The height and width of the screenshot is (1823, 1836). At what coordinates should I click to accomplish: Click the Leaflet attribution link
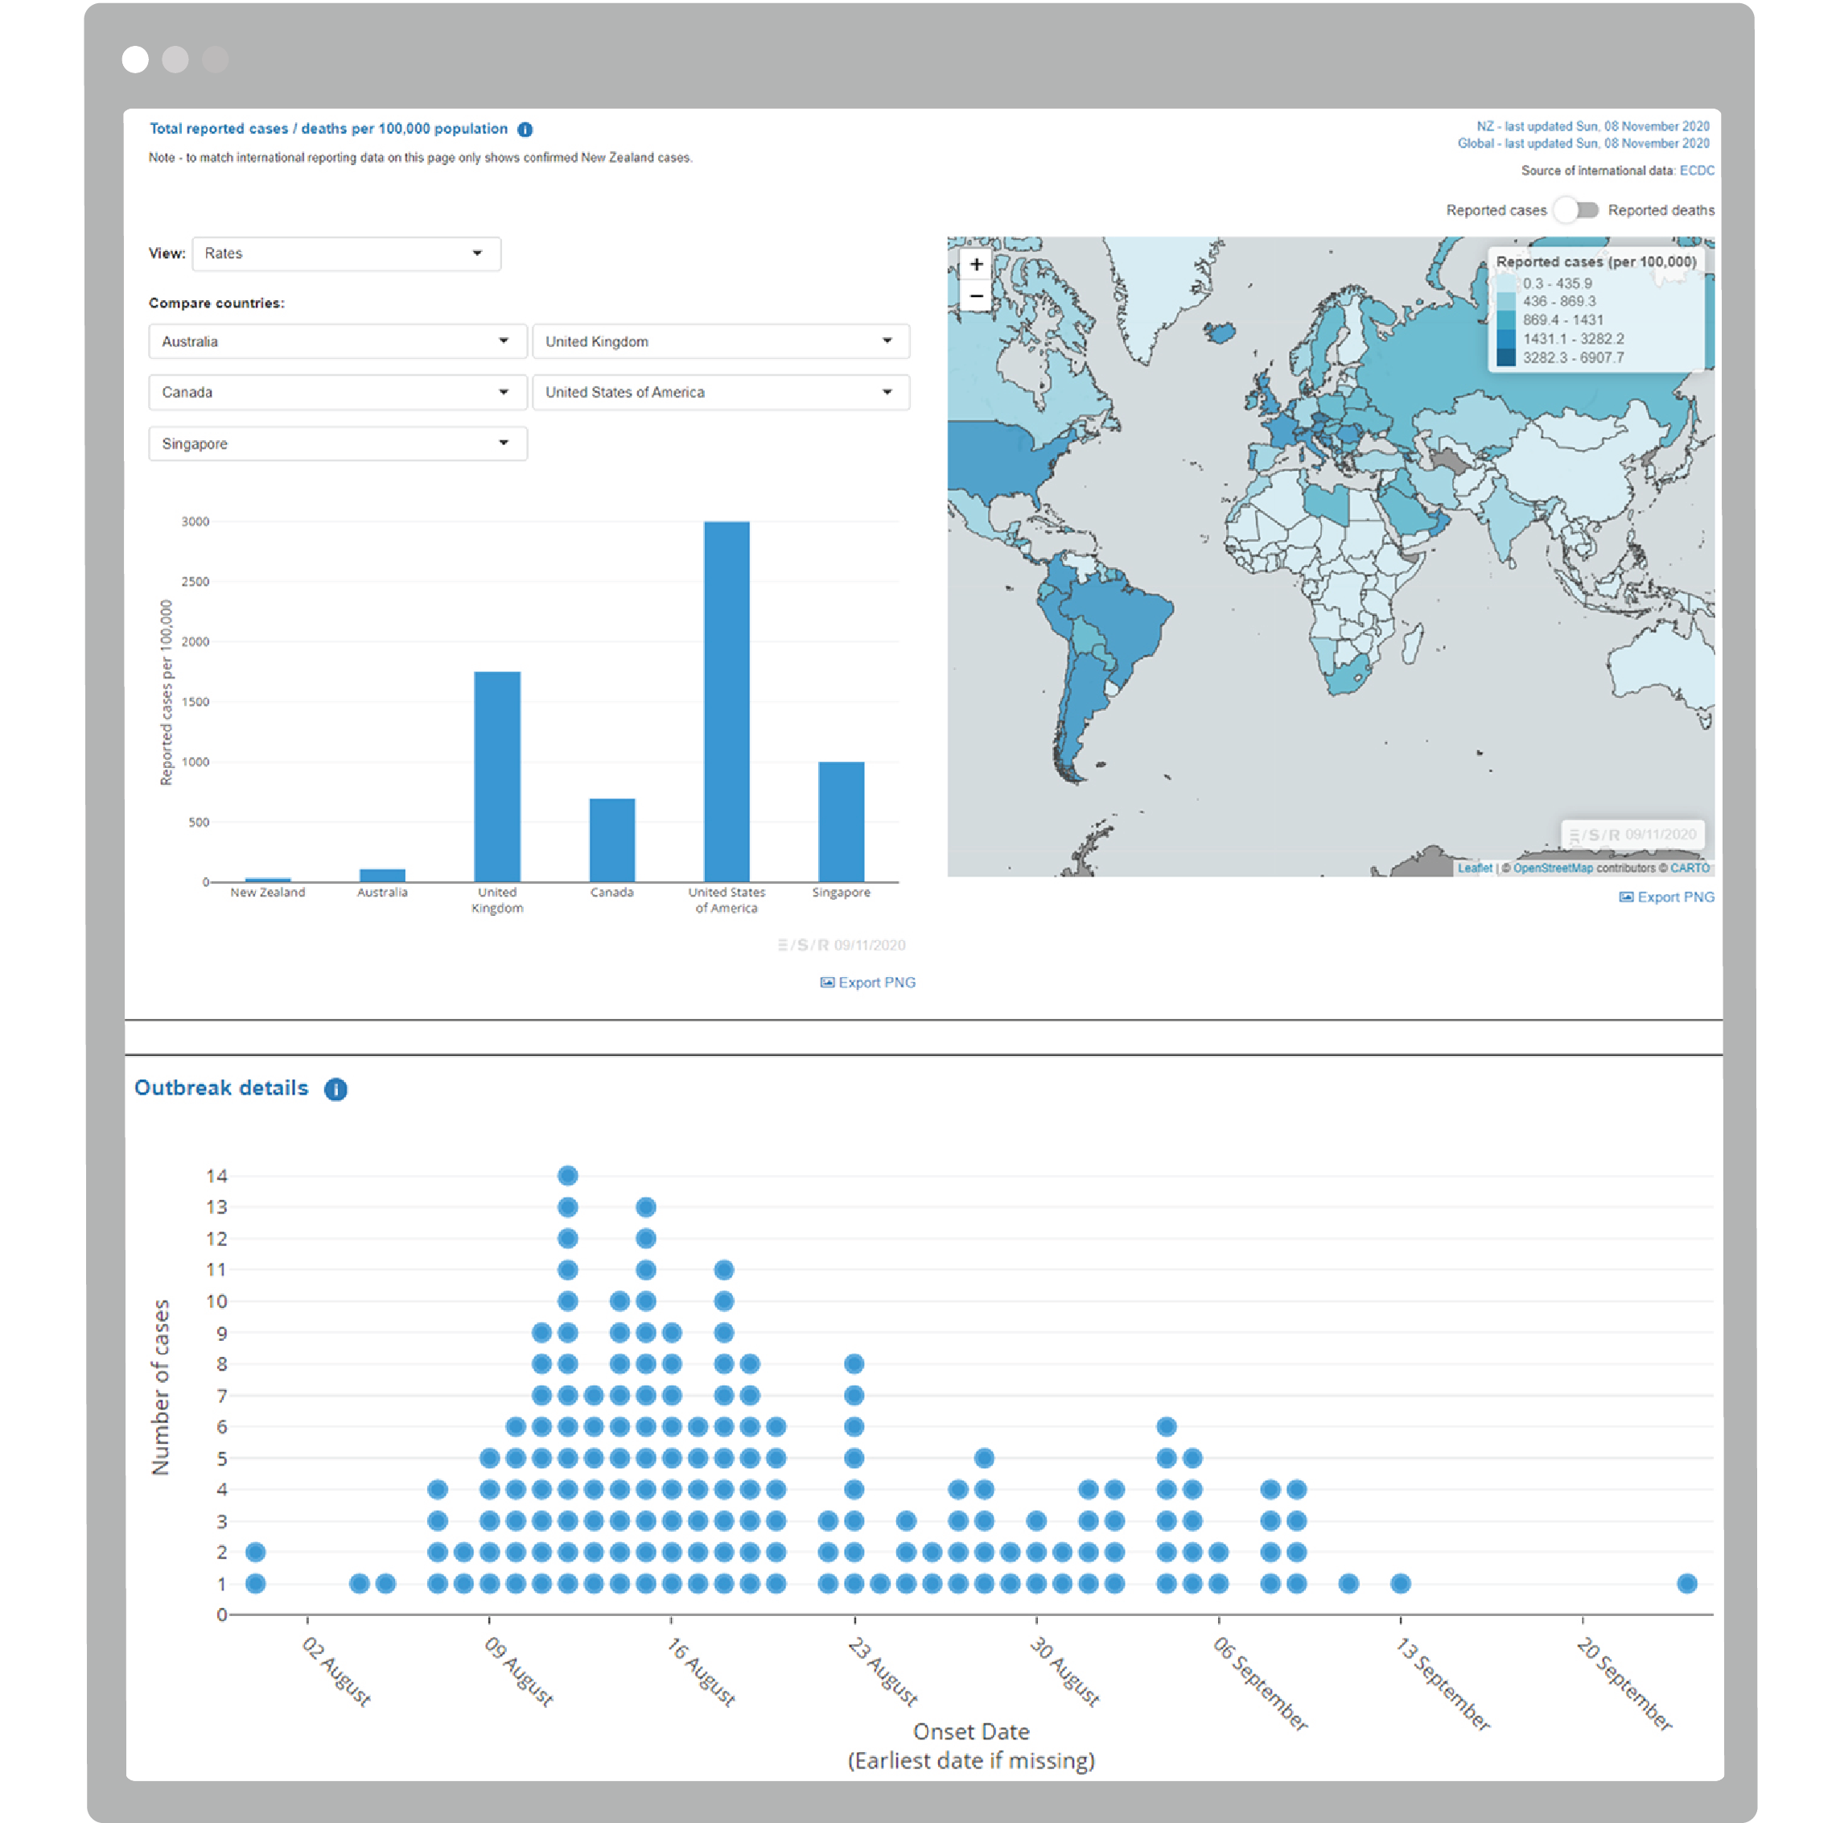coord(1474,868)
